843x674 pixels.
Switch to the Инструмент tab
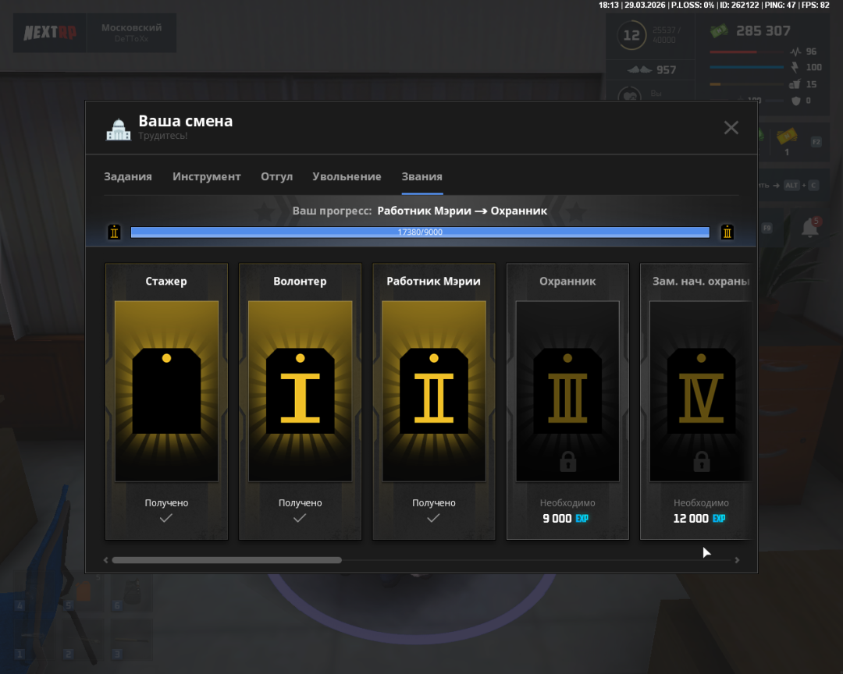tap(206, 177)
